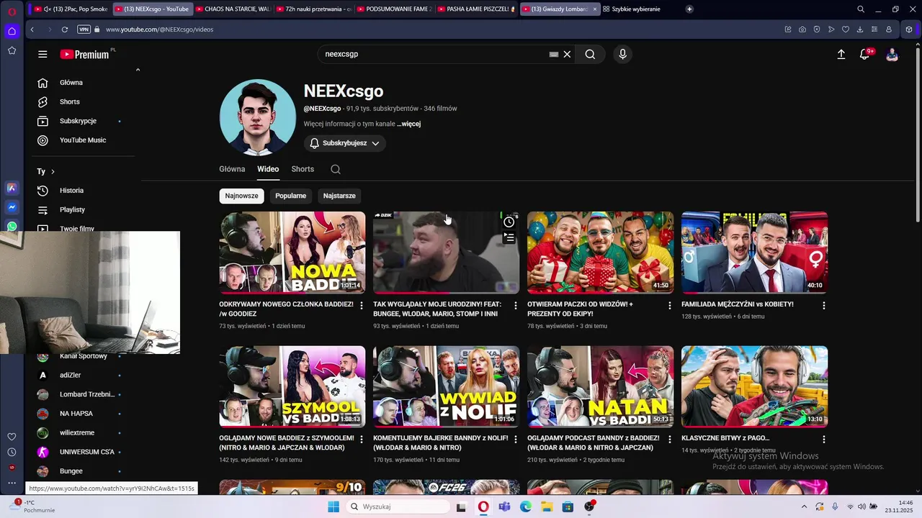This screenshot has height=518, width=922.
Task: Open WhatsApp in the Opera sidebar
Action: coord(12,227)
